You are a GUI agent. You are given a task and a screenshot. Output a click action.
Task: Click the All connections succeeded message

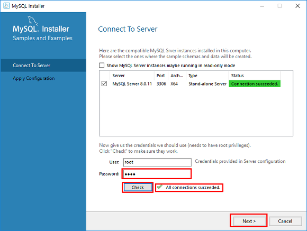click(x=193, y=187)
